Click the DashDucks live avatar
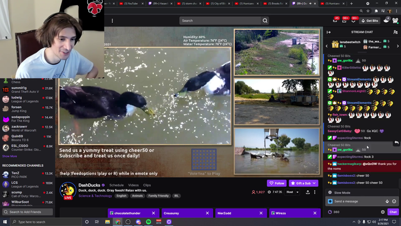Image resolution: width=401 pixels, height=226 pixels. (x=68, y=191)
